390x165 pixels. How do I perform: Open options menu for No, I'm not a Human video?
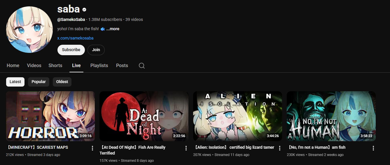[x=373, y=148]
